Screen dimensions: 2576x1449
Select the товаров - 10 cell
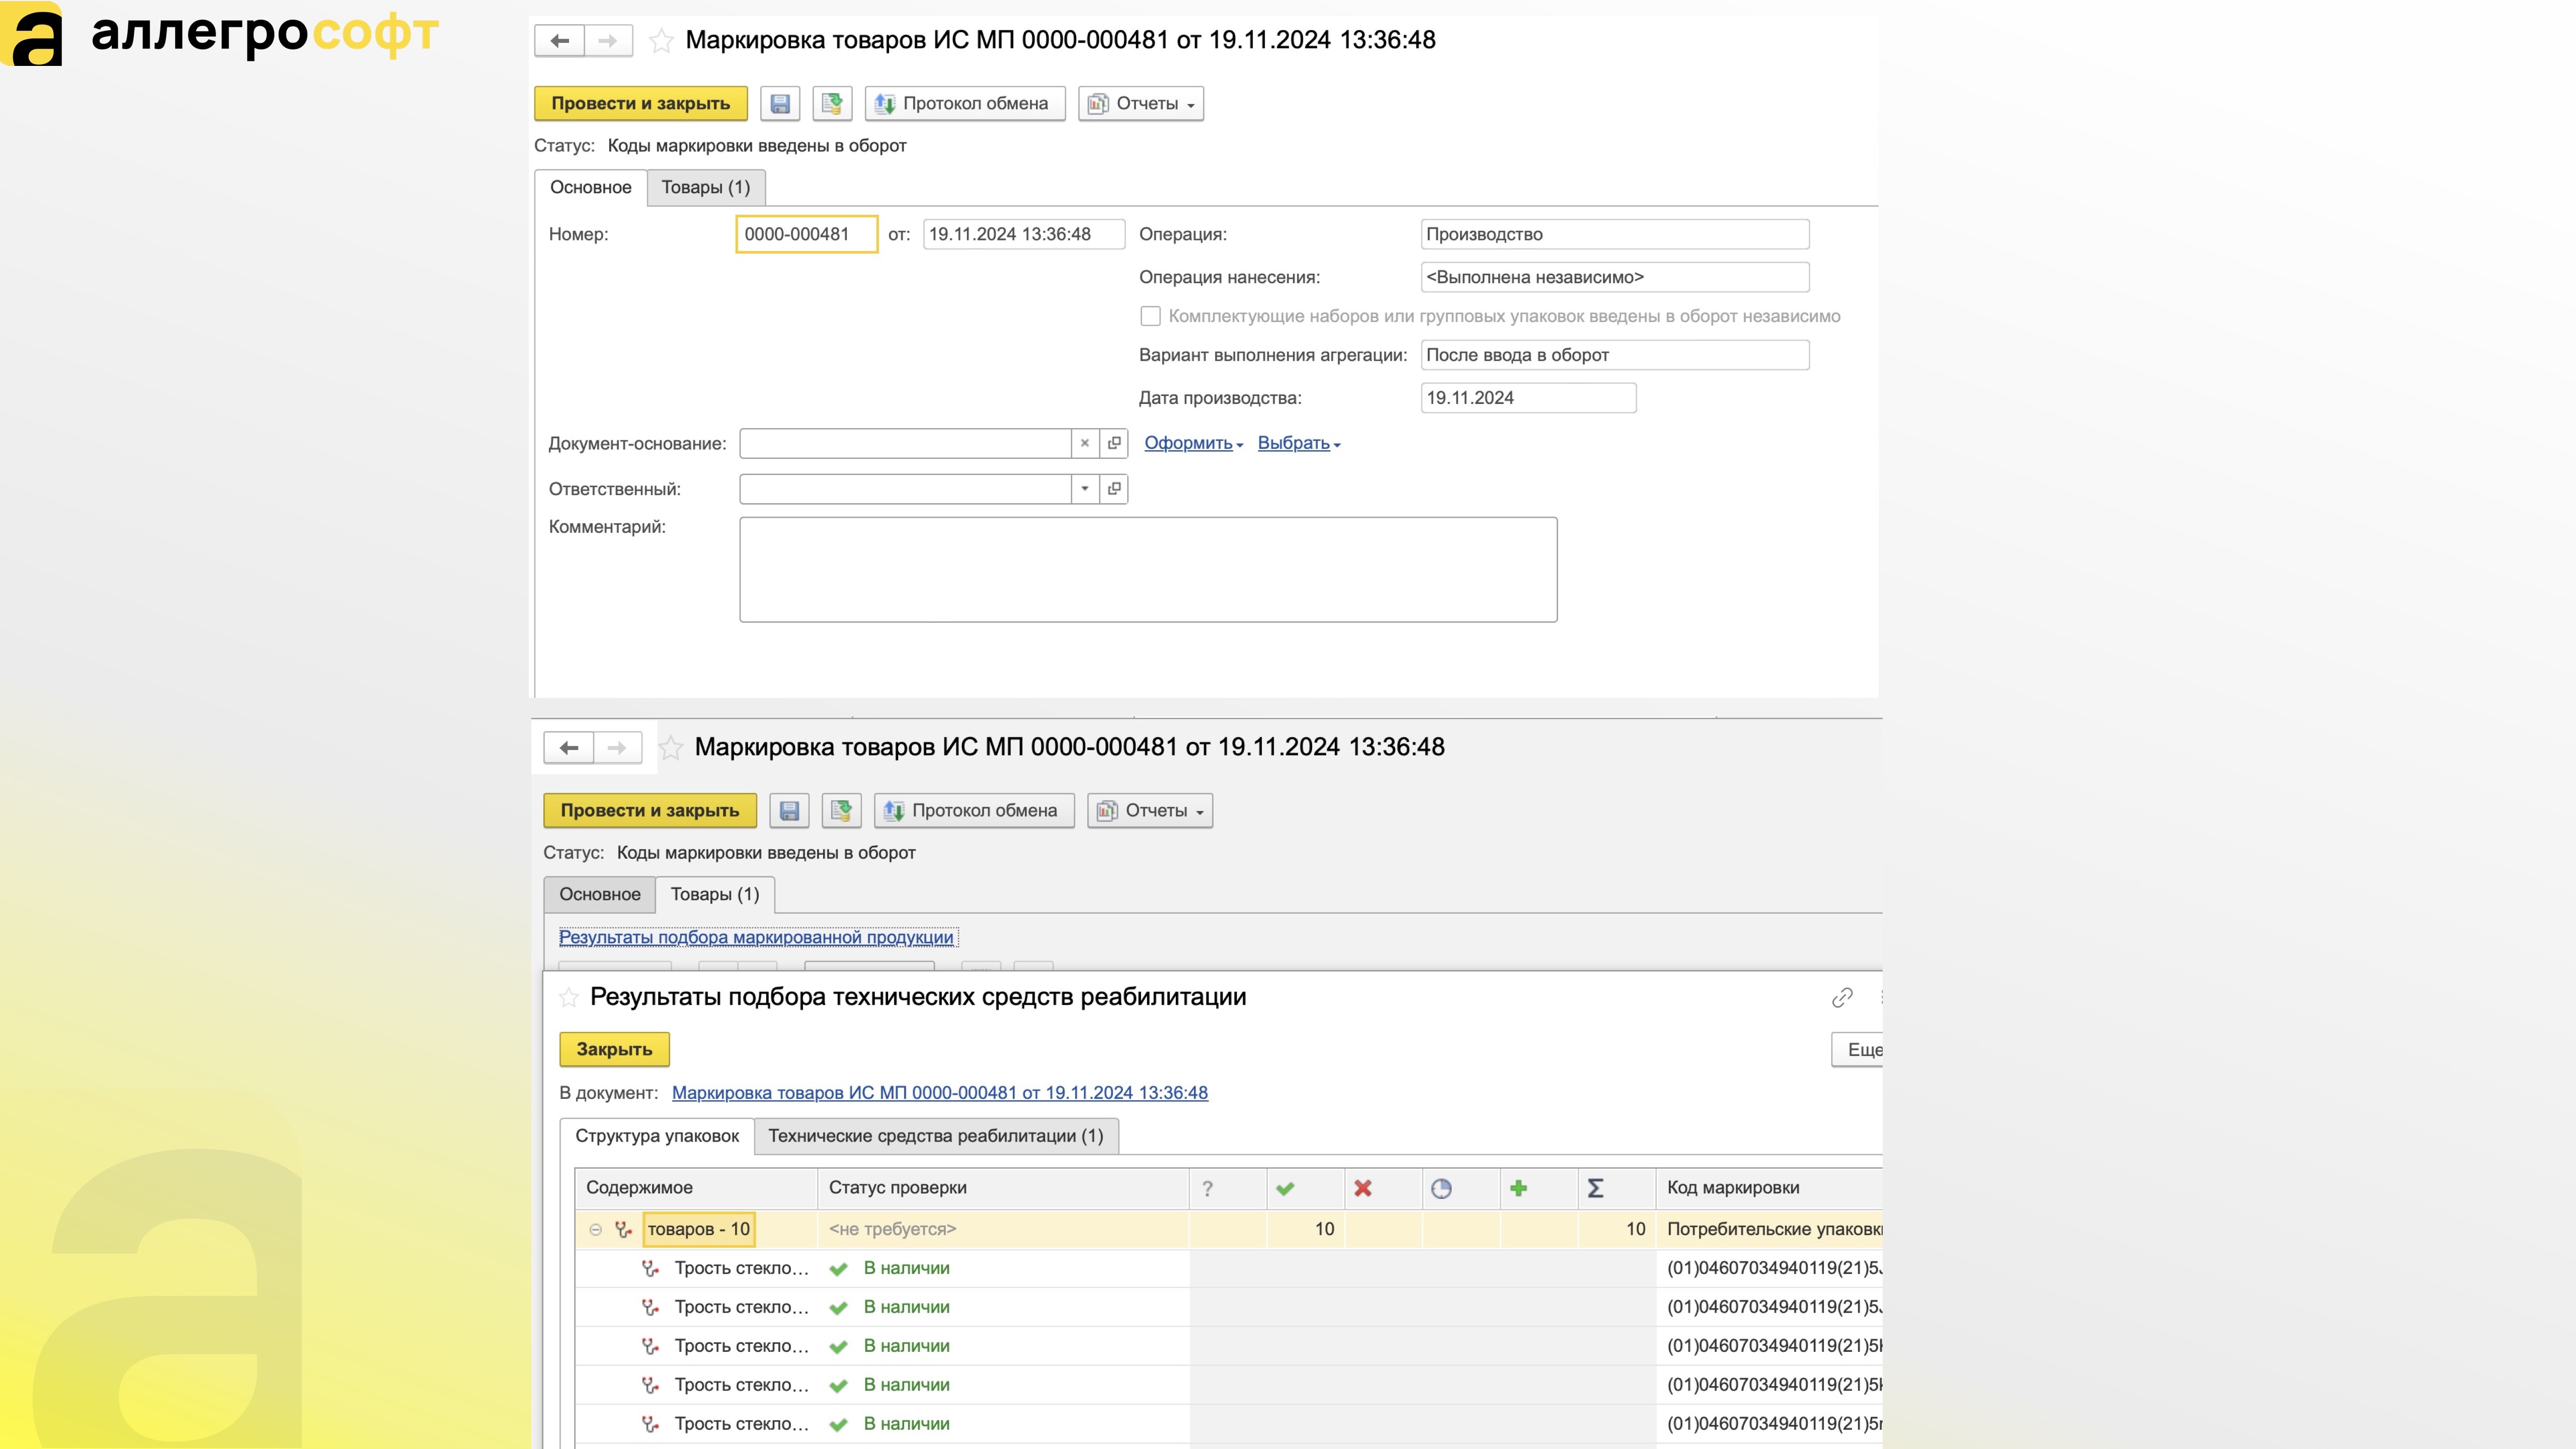point(699,1230)
